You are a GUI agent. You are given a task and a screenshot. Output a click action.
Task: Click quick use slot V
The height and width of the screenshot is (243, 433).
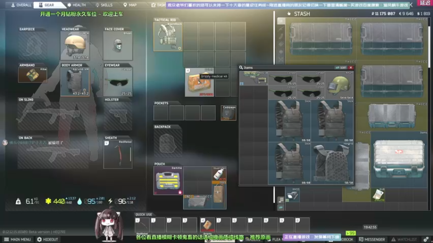tap(142, 225)
